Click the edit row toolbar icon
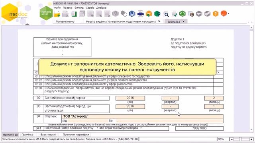 99,14
